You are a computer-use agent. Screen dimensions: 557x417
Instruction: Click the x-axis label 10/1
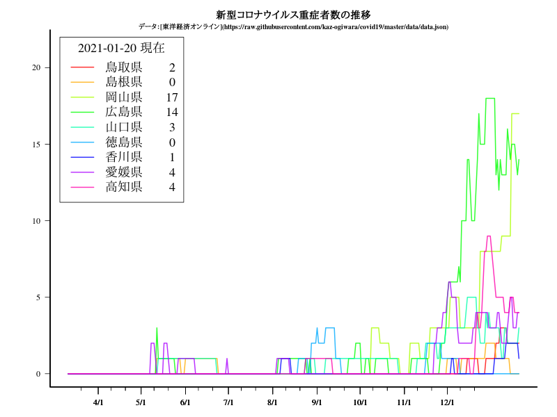point(360,402)
